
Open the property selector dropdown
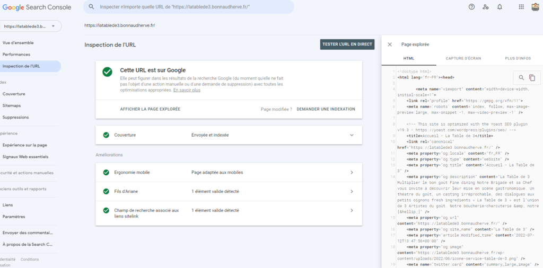tap(32, 26)
